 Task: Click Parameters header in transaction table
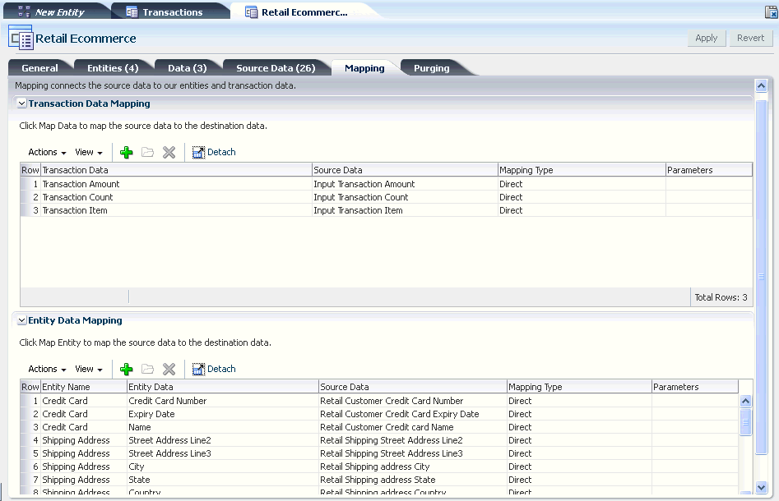(709, 170)
